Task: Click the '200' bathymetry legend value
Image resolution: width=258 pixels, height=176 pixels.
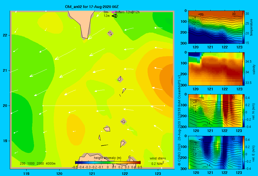Action: point(22,164)
